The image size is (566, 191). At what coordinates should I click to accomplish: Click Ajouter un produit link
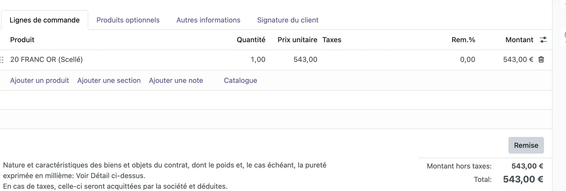40,80
